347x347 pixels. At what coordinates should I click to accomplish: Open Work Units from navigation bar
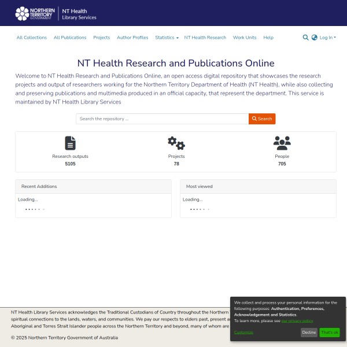pyautogui.click(x=245, y=38)
